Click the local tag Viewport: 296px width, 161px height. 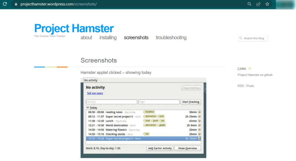[161, 116]
